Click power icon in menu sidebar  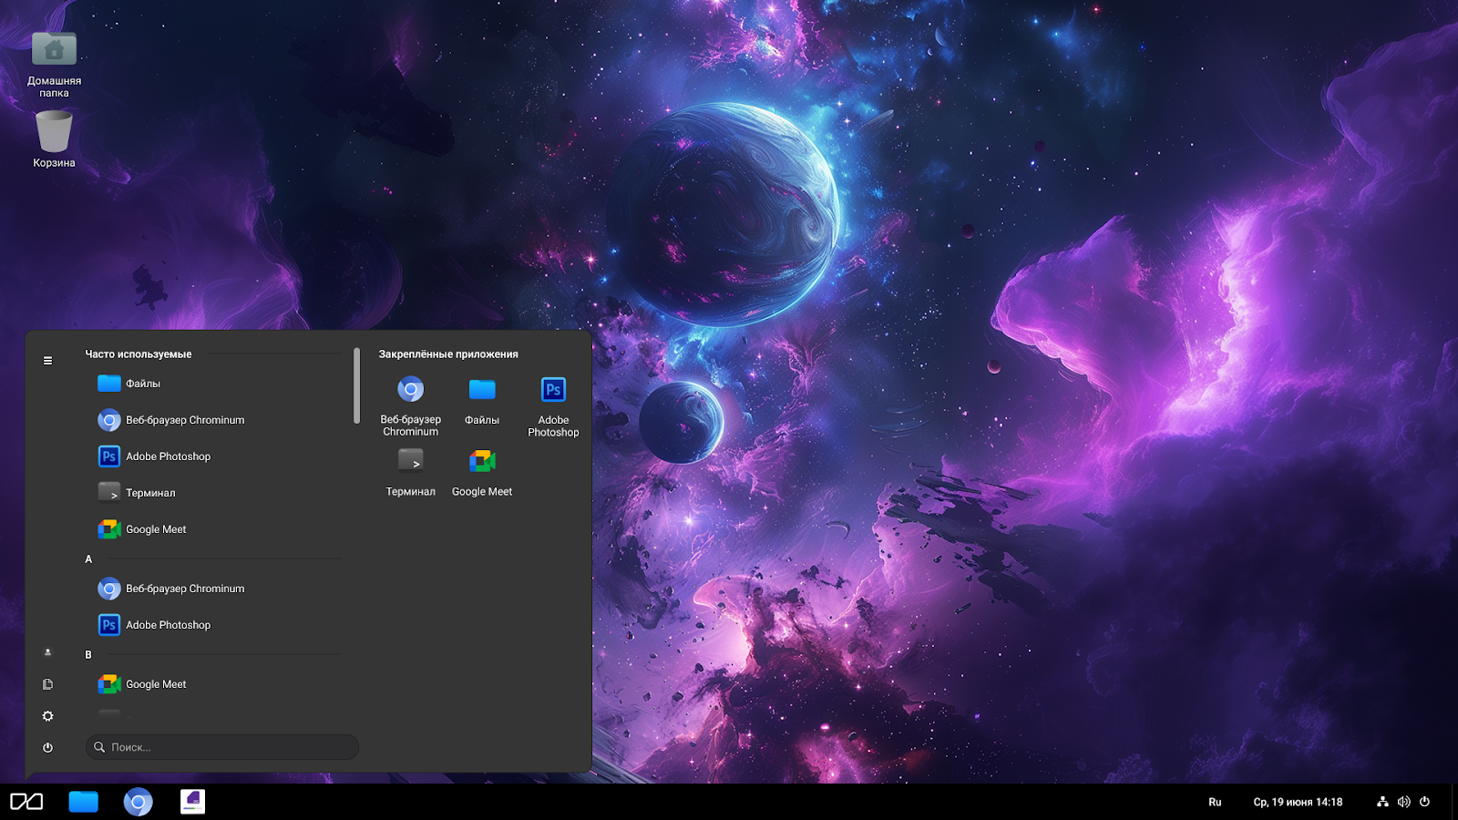[x=47, y=747]
